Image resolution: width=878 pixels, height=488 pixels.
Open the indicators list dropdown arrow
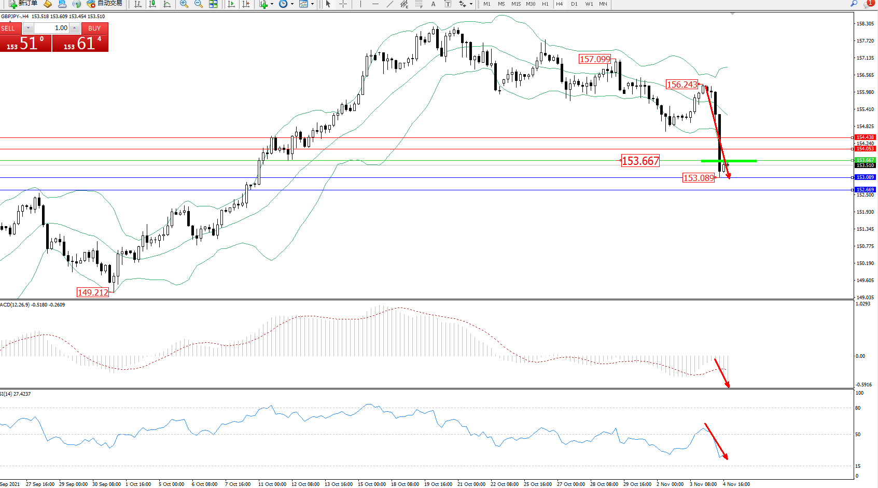click(x=272, y=4)
